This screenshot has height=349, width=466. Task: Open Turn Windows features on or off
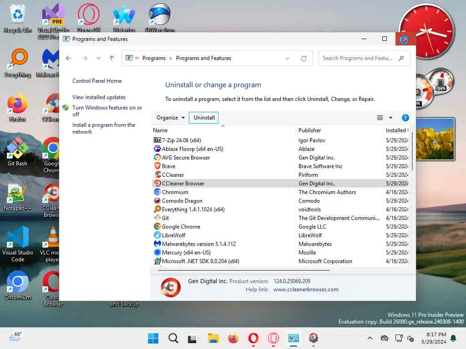(x=107, y=111)
